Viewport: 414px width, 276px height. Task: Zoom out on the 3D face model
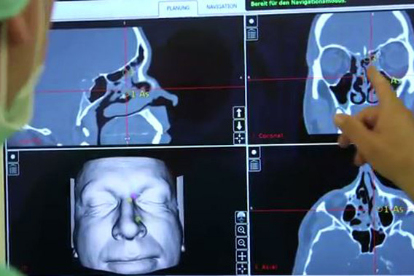coord(241,243)
